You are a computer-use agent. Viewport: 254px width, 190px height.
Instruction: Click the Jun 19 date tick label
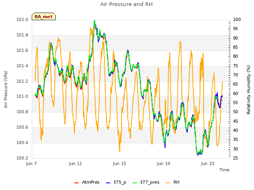coord(164,163)
